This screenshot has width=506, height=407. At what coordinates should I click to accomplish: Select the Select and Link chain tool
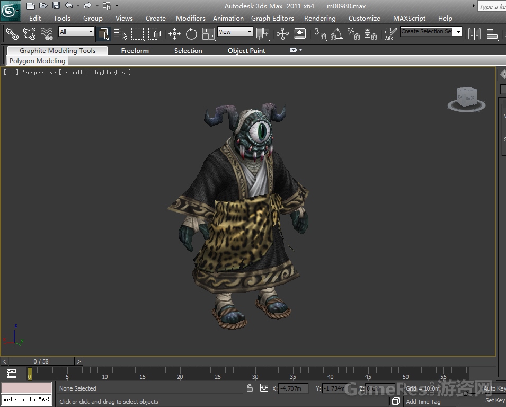[13, 33]
